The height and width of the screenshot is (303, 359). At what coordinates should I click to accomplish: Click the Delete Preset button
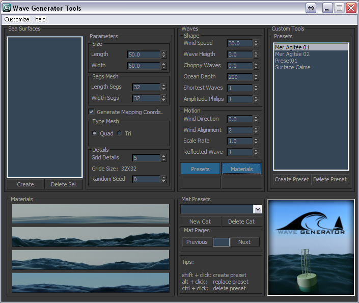click(x=329, y=179)
